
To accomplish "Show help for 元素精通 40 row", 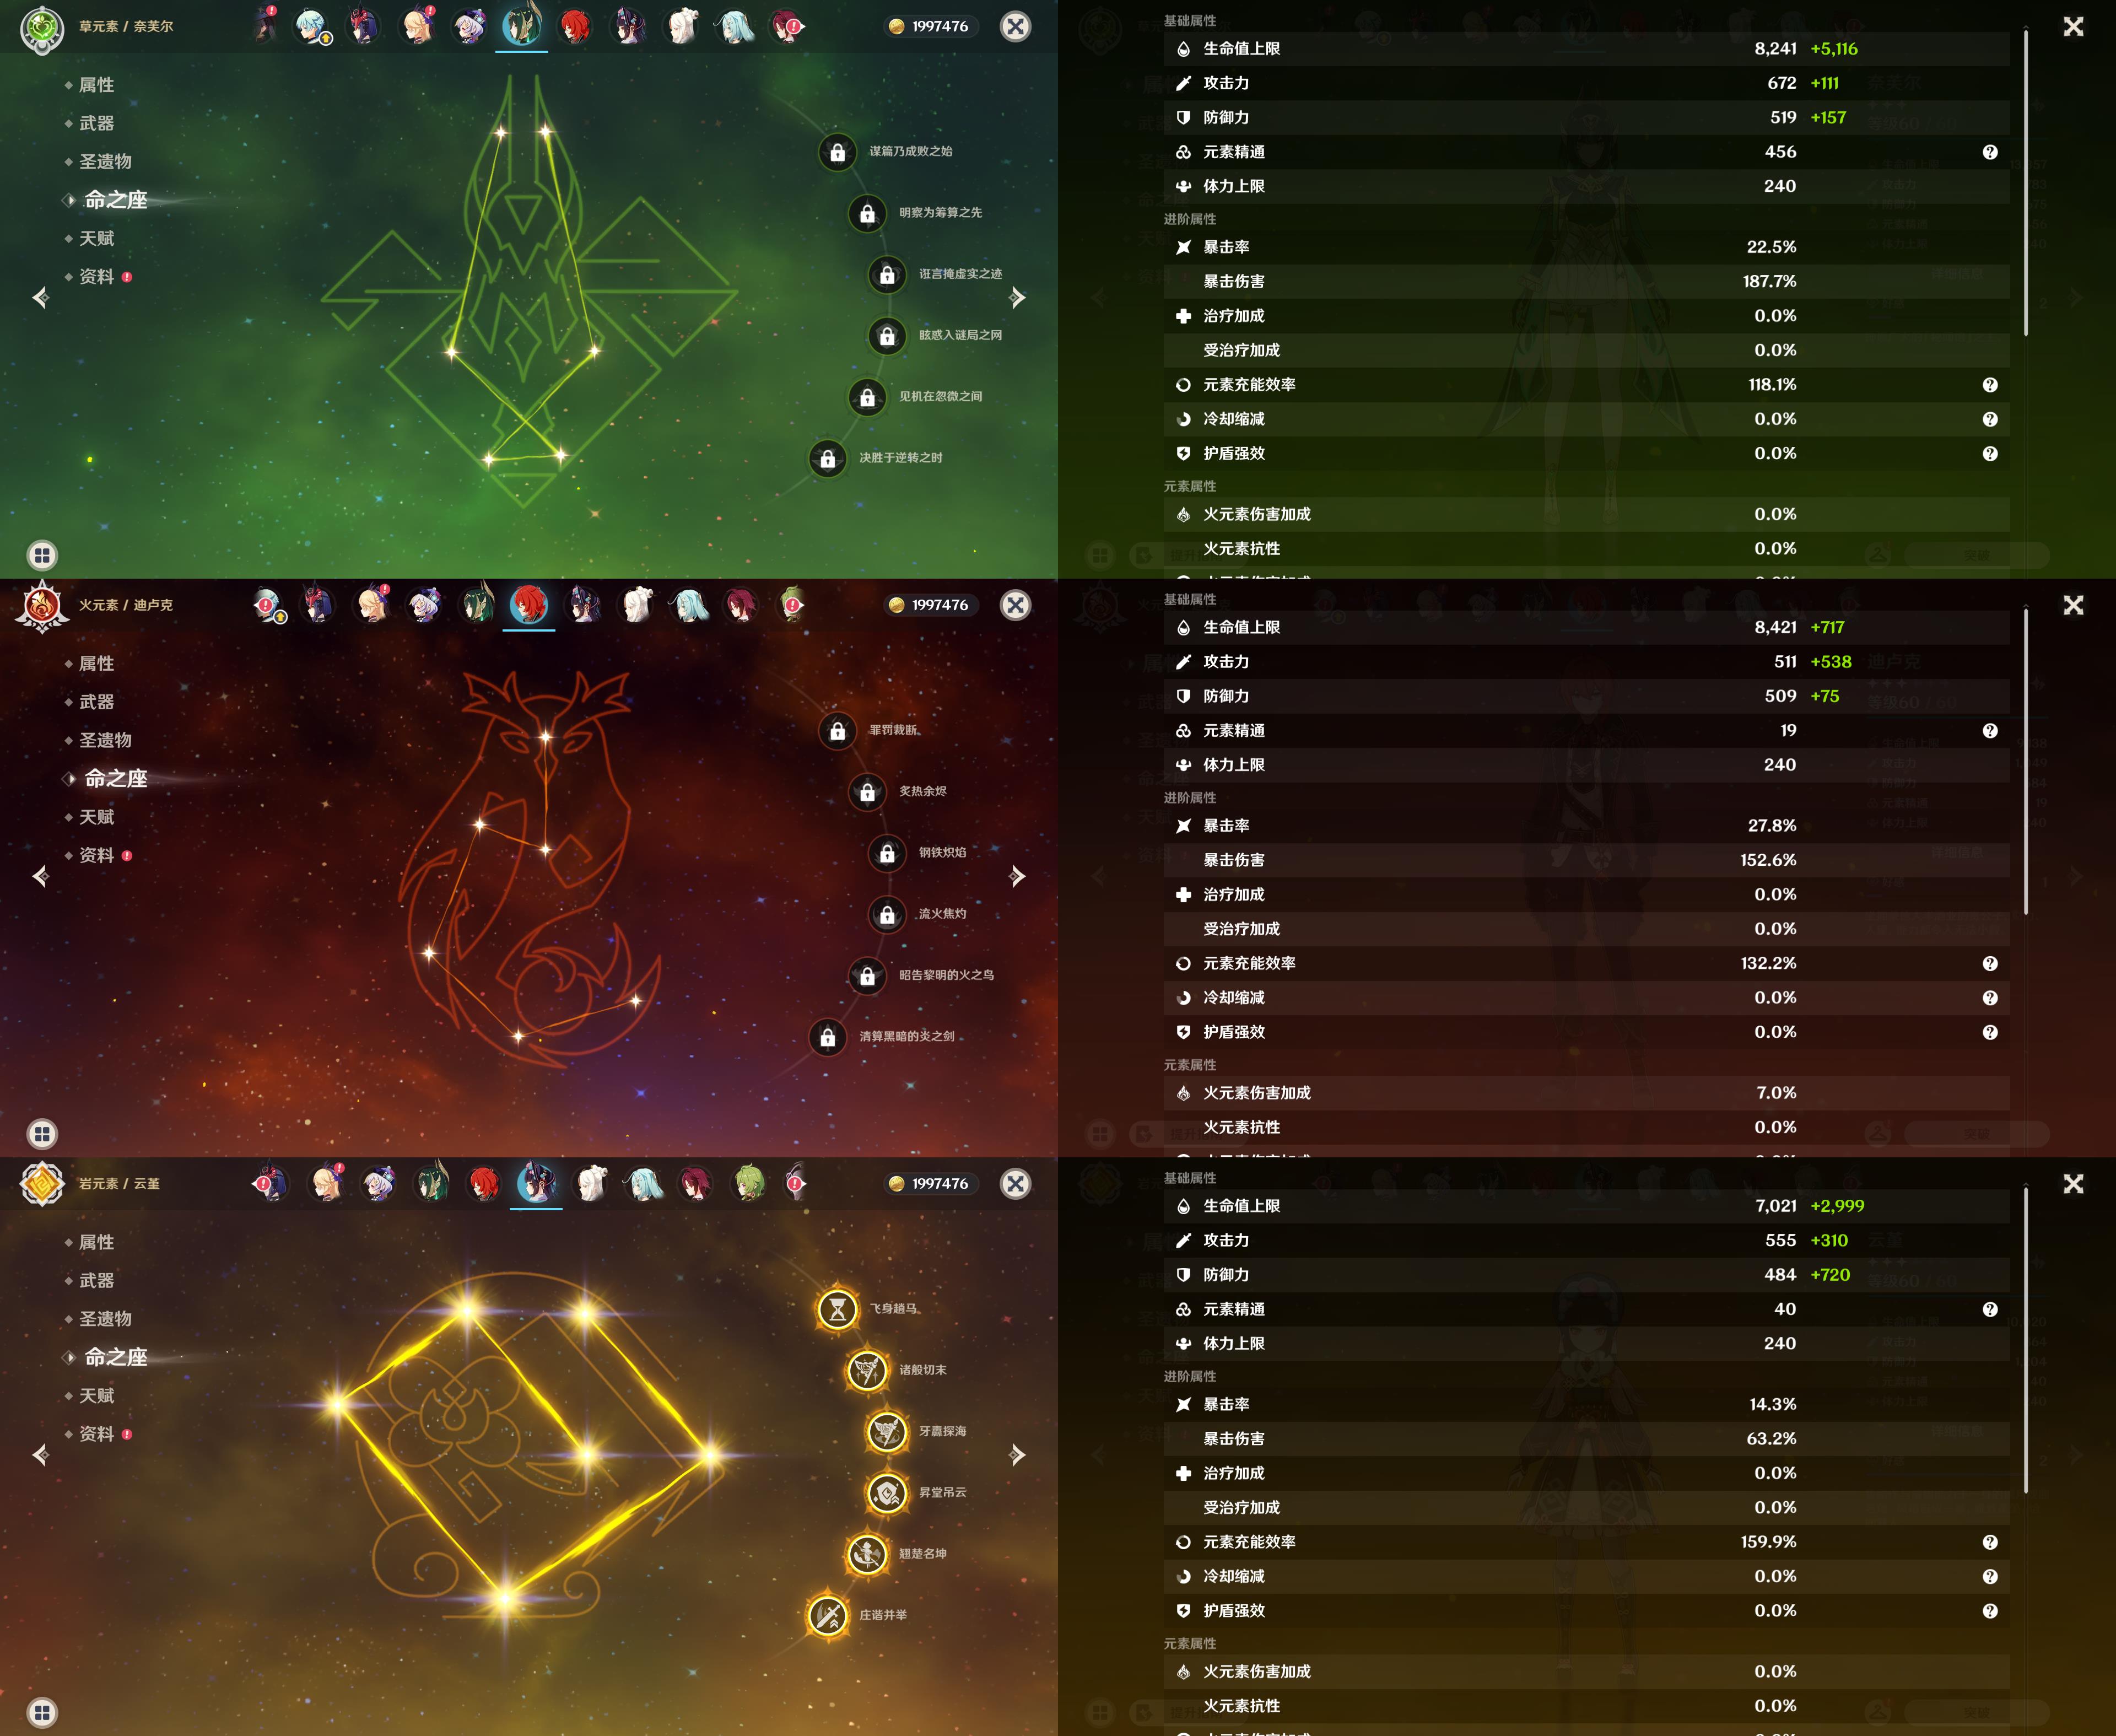I will [x=1990, y=1310].
